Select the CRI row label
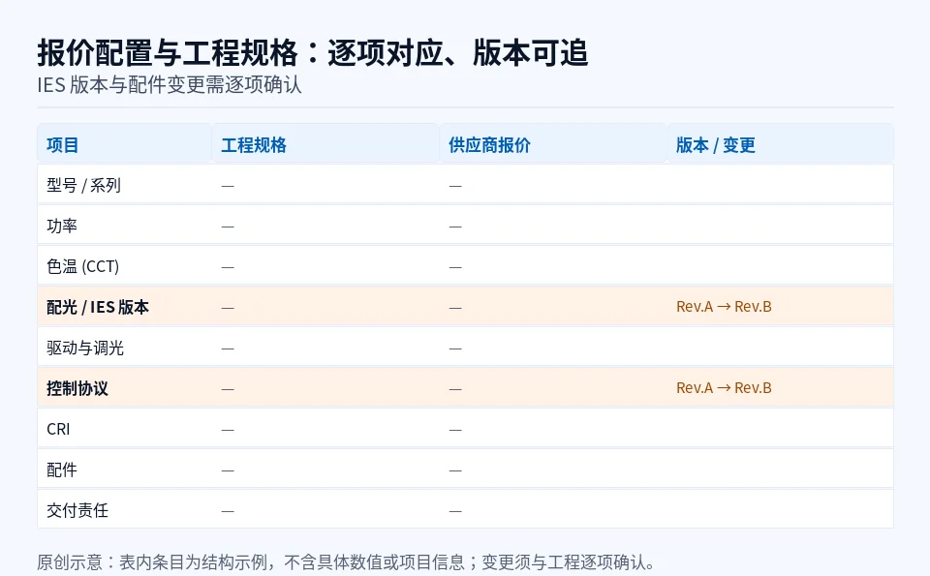This screenshot has height=576, width=930. pos(58,429)
